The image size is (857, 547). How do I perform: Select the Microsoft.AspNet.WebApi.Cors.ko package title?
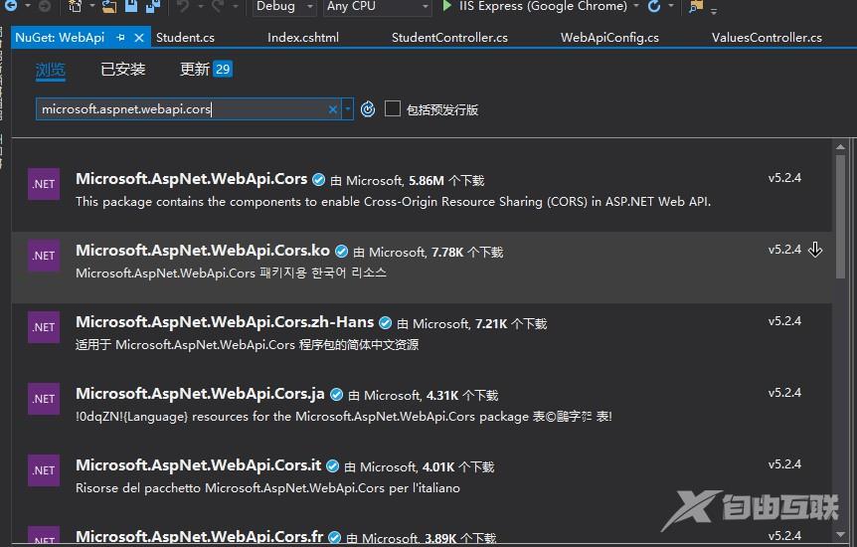click(203, 251)
